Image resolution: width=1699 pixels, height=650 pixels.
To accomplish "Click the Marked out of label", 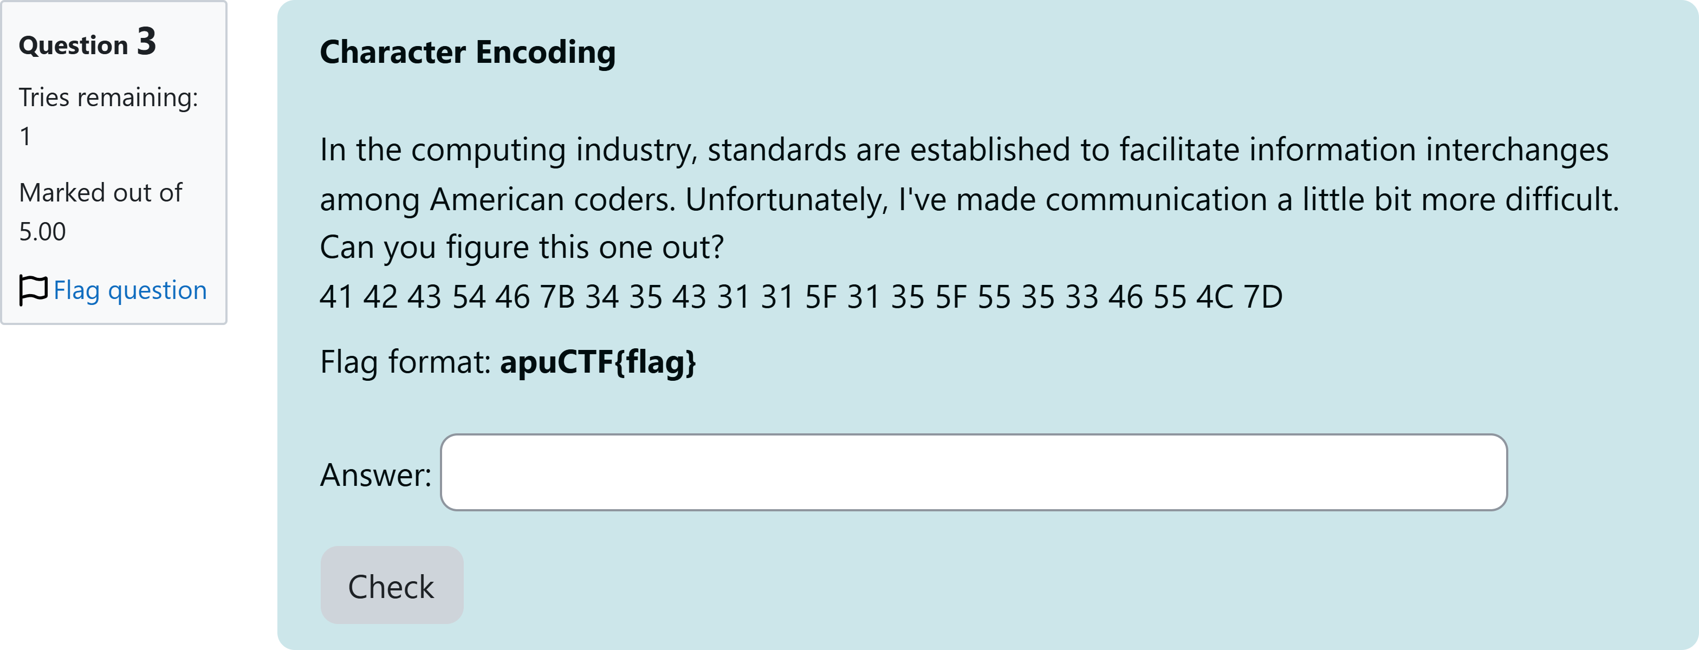I will point(100,192).
